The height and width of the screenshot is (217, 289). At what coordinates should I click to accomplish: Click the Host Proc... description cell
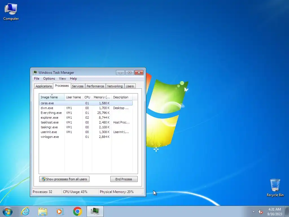coord(121,122)
